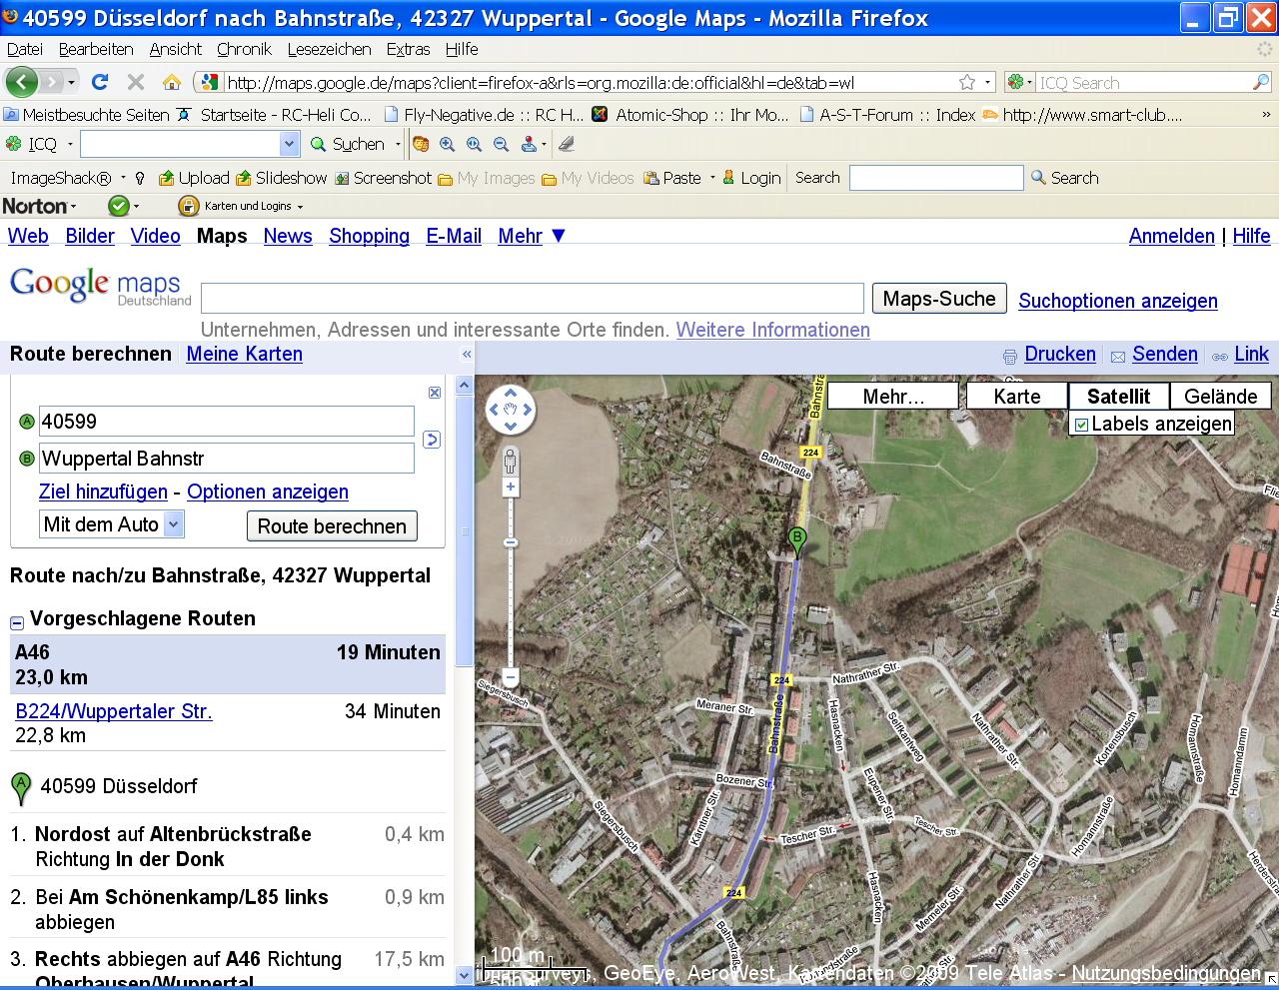Bookmark this page with the star icon
Image resolution: width=1279 pixels, height=990 pixels.
tap(966, 82)
